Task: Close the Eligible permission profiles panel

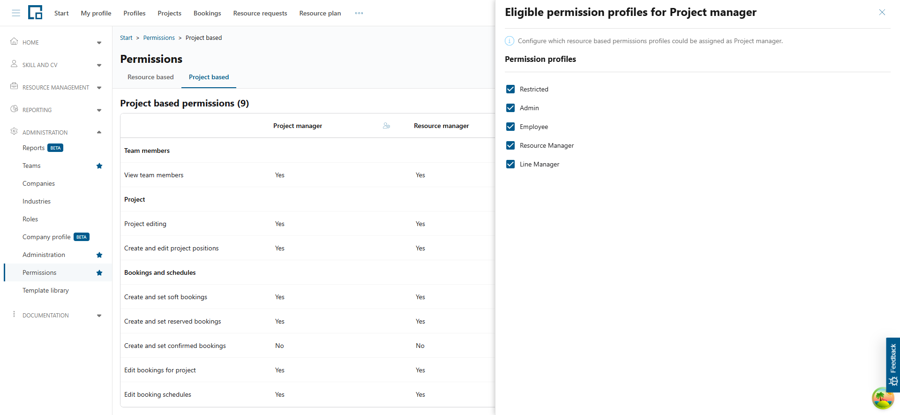Action: click(x=882, y=12)
